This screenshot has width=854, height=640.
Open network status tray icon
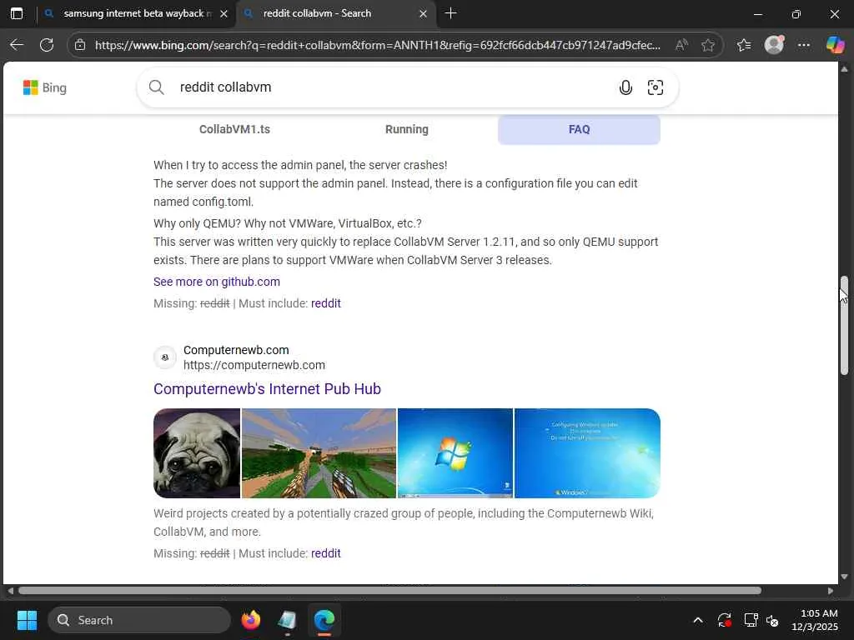[751, 620]
